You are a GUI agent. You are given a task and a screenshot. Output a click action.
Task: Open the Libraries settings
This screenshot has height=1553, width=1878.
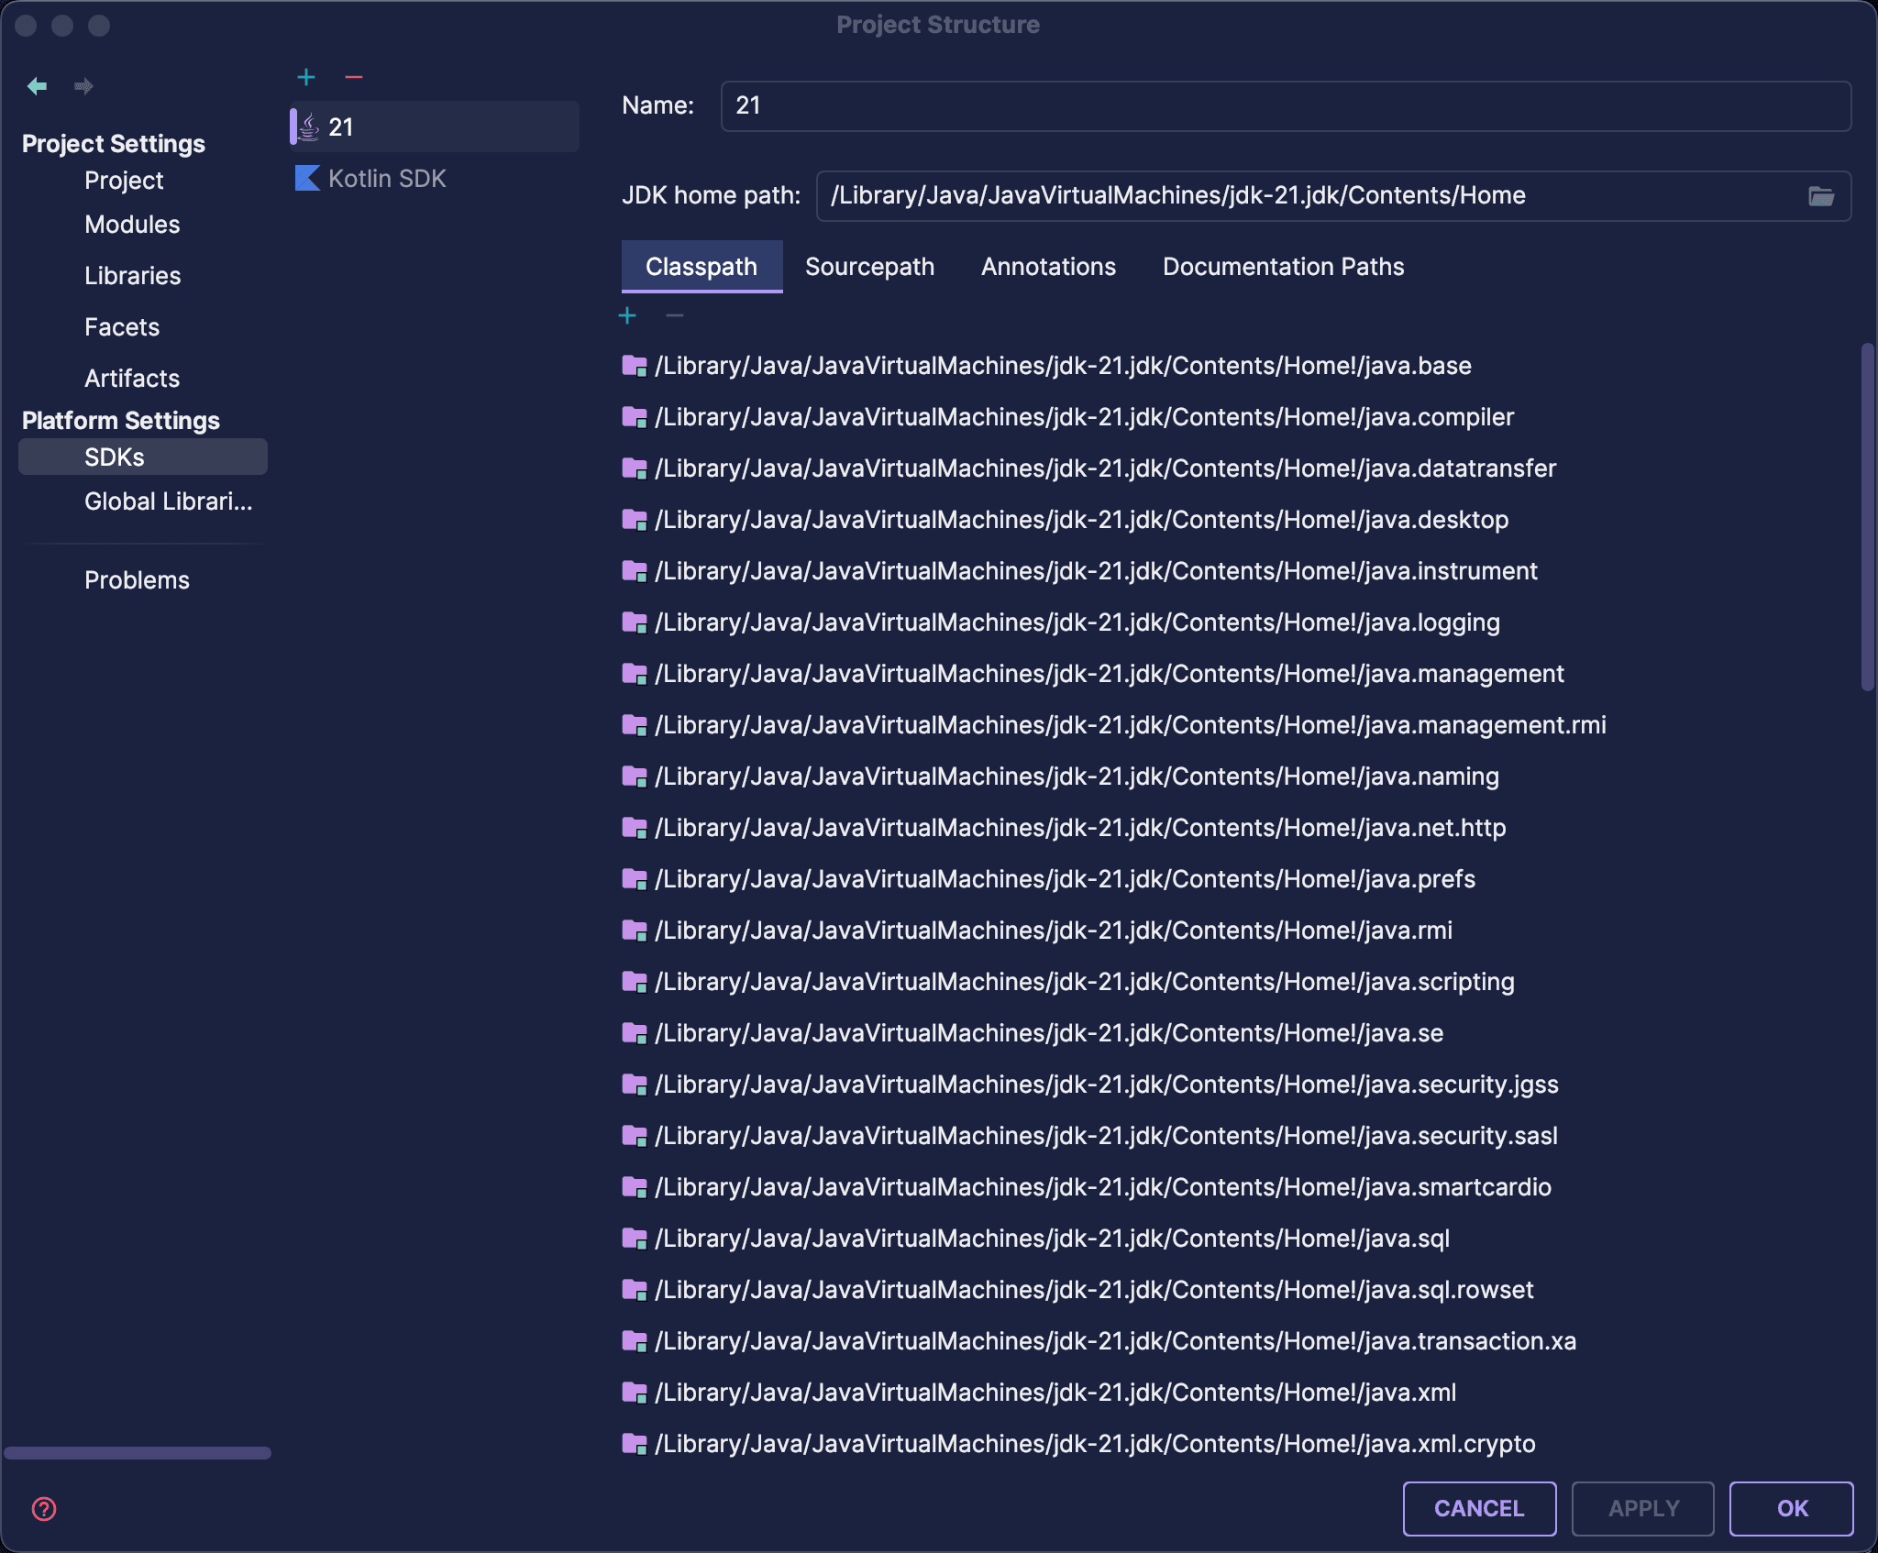132,276
